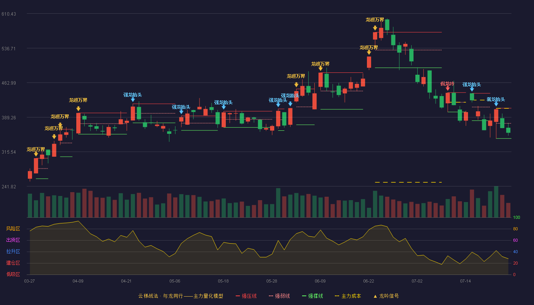534x305 pixels.
Task: Toggle the 龙吟信号 legend entry
Action: pos(386,296)
